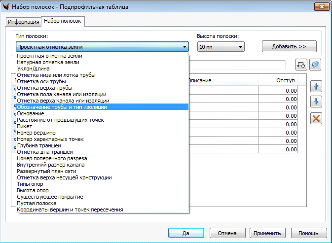Pick Глубина траншеи in the dropdown list
Screen dimensions: 332x243
[39, 145]
